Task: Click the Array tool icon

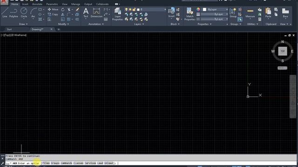Action: [69, 19]
